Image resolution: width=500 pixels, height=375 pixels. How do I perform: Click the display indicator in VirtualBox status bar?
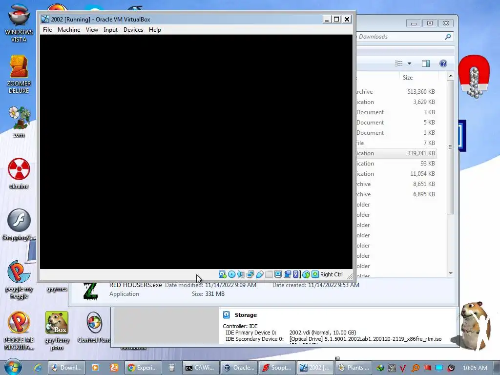[278, 274]
